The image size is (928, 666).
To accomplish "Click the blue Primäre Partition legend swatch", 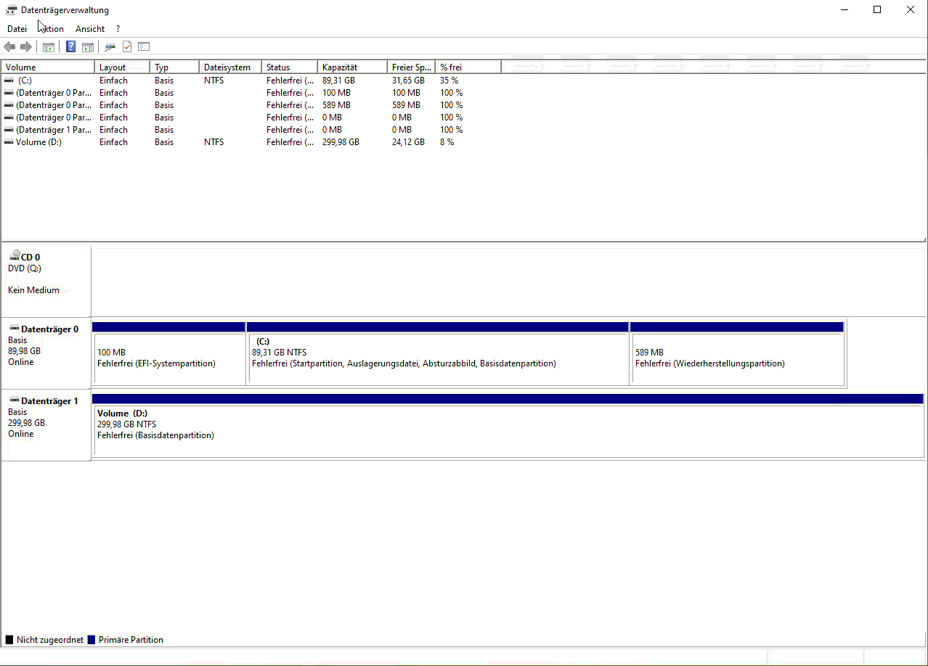I will pos(91,640).
